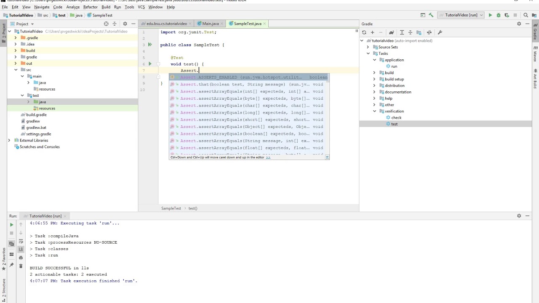
Task: Click the plus icon in the Gradle toolbar
Action: click(372, 32)
